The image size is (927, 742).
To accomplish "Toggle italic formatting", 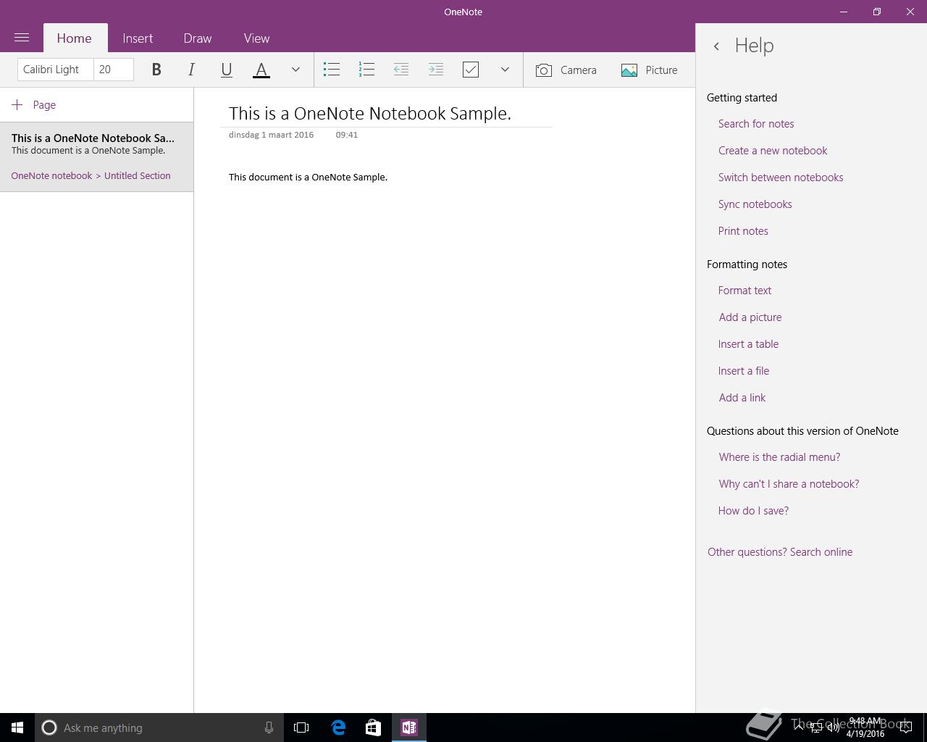I will coord(191,70).
